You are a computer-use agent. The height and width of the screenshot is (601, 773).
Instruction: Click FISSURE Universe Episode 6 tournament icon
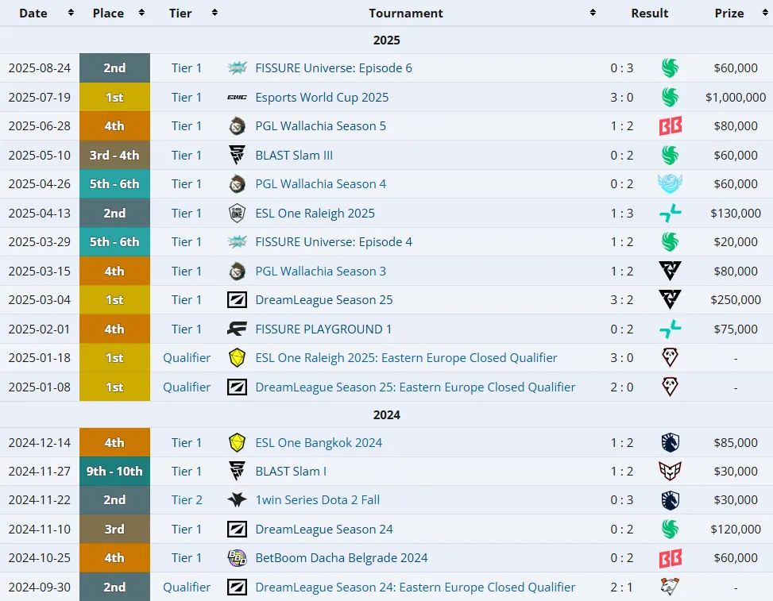coord(237,68)
